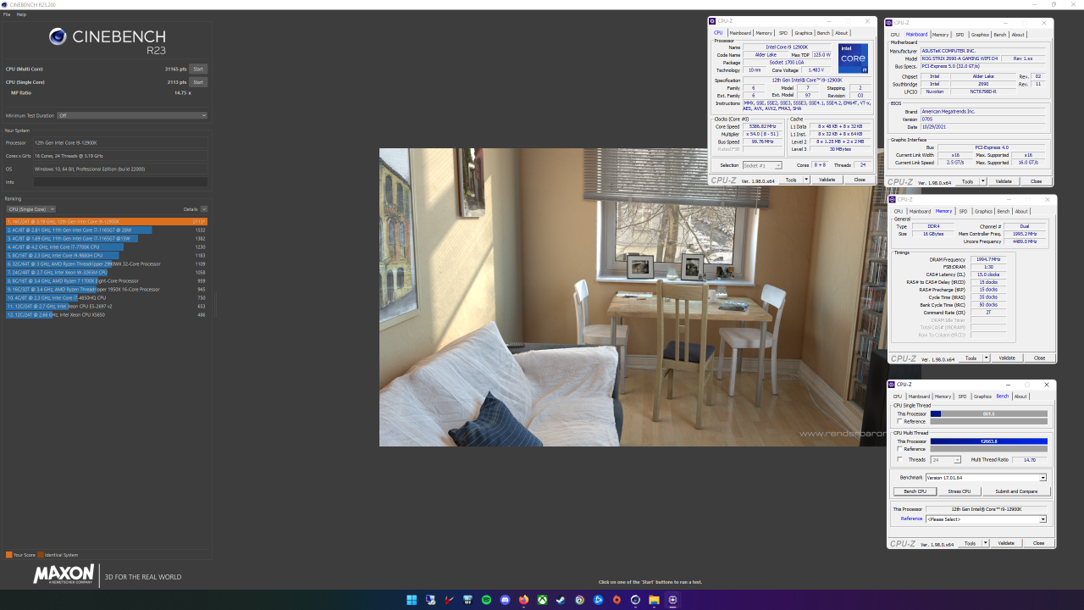Enable the Reference checkbox under CPU Single Thread
Viewport: 1084px width, 610px height.
pos(899,420)
